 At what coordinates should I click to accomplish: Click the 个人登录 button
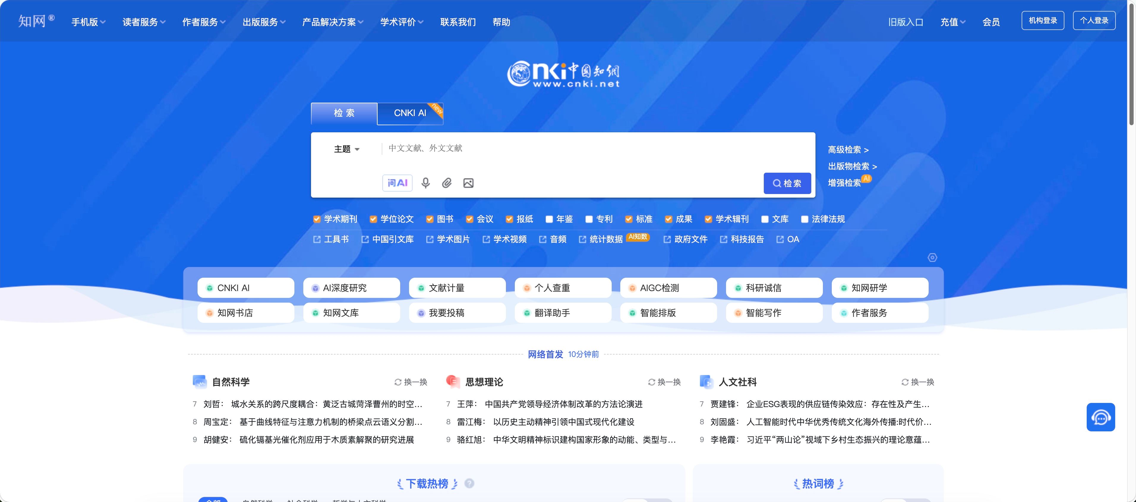[1094, 20]
